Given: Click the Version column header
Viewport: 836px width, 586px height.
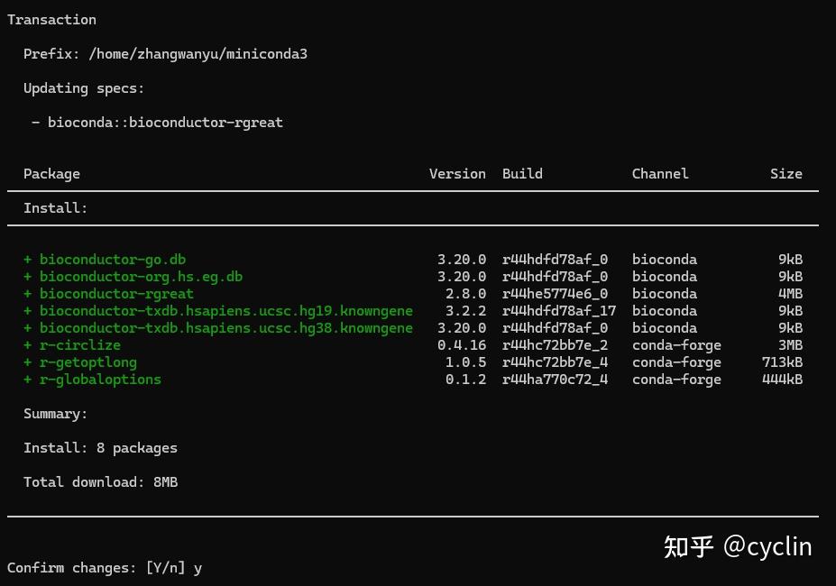Looking at the screenshot, I should tap(457, 173).
